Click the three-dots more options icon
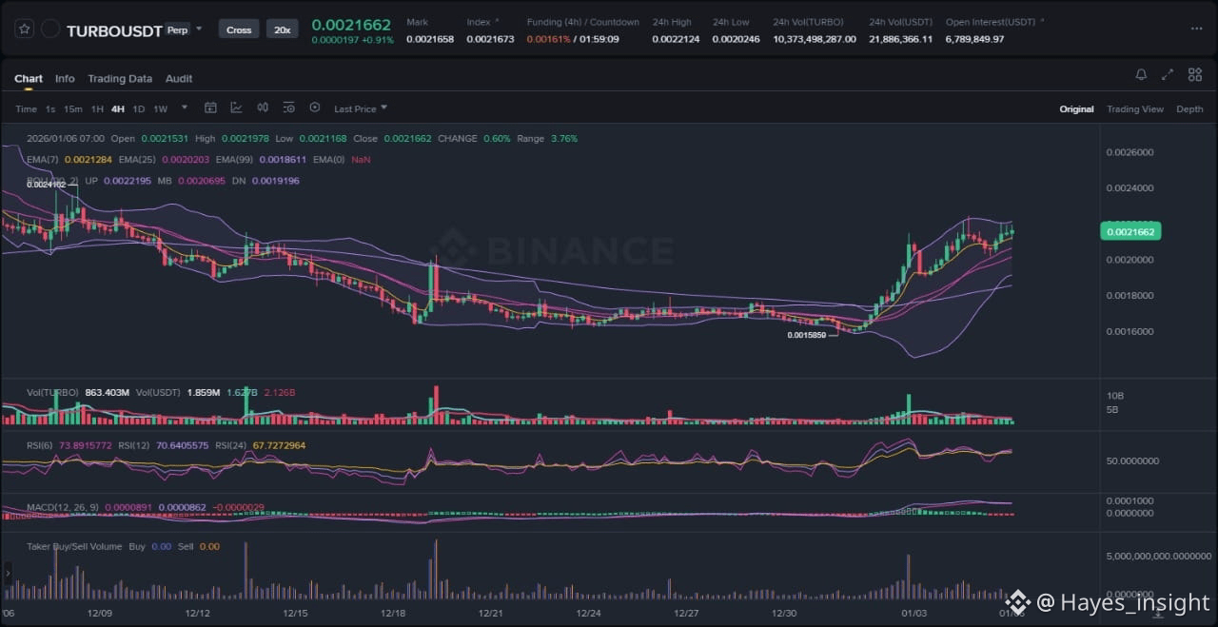 coord(1196,29)
